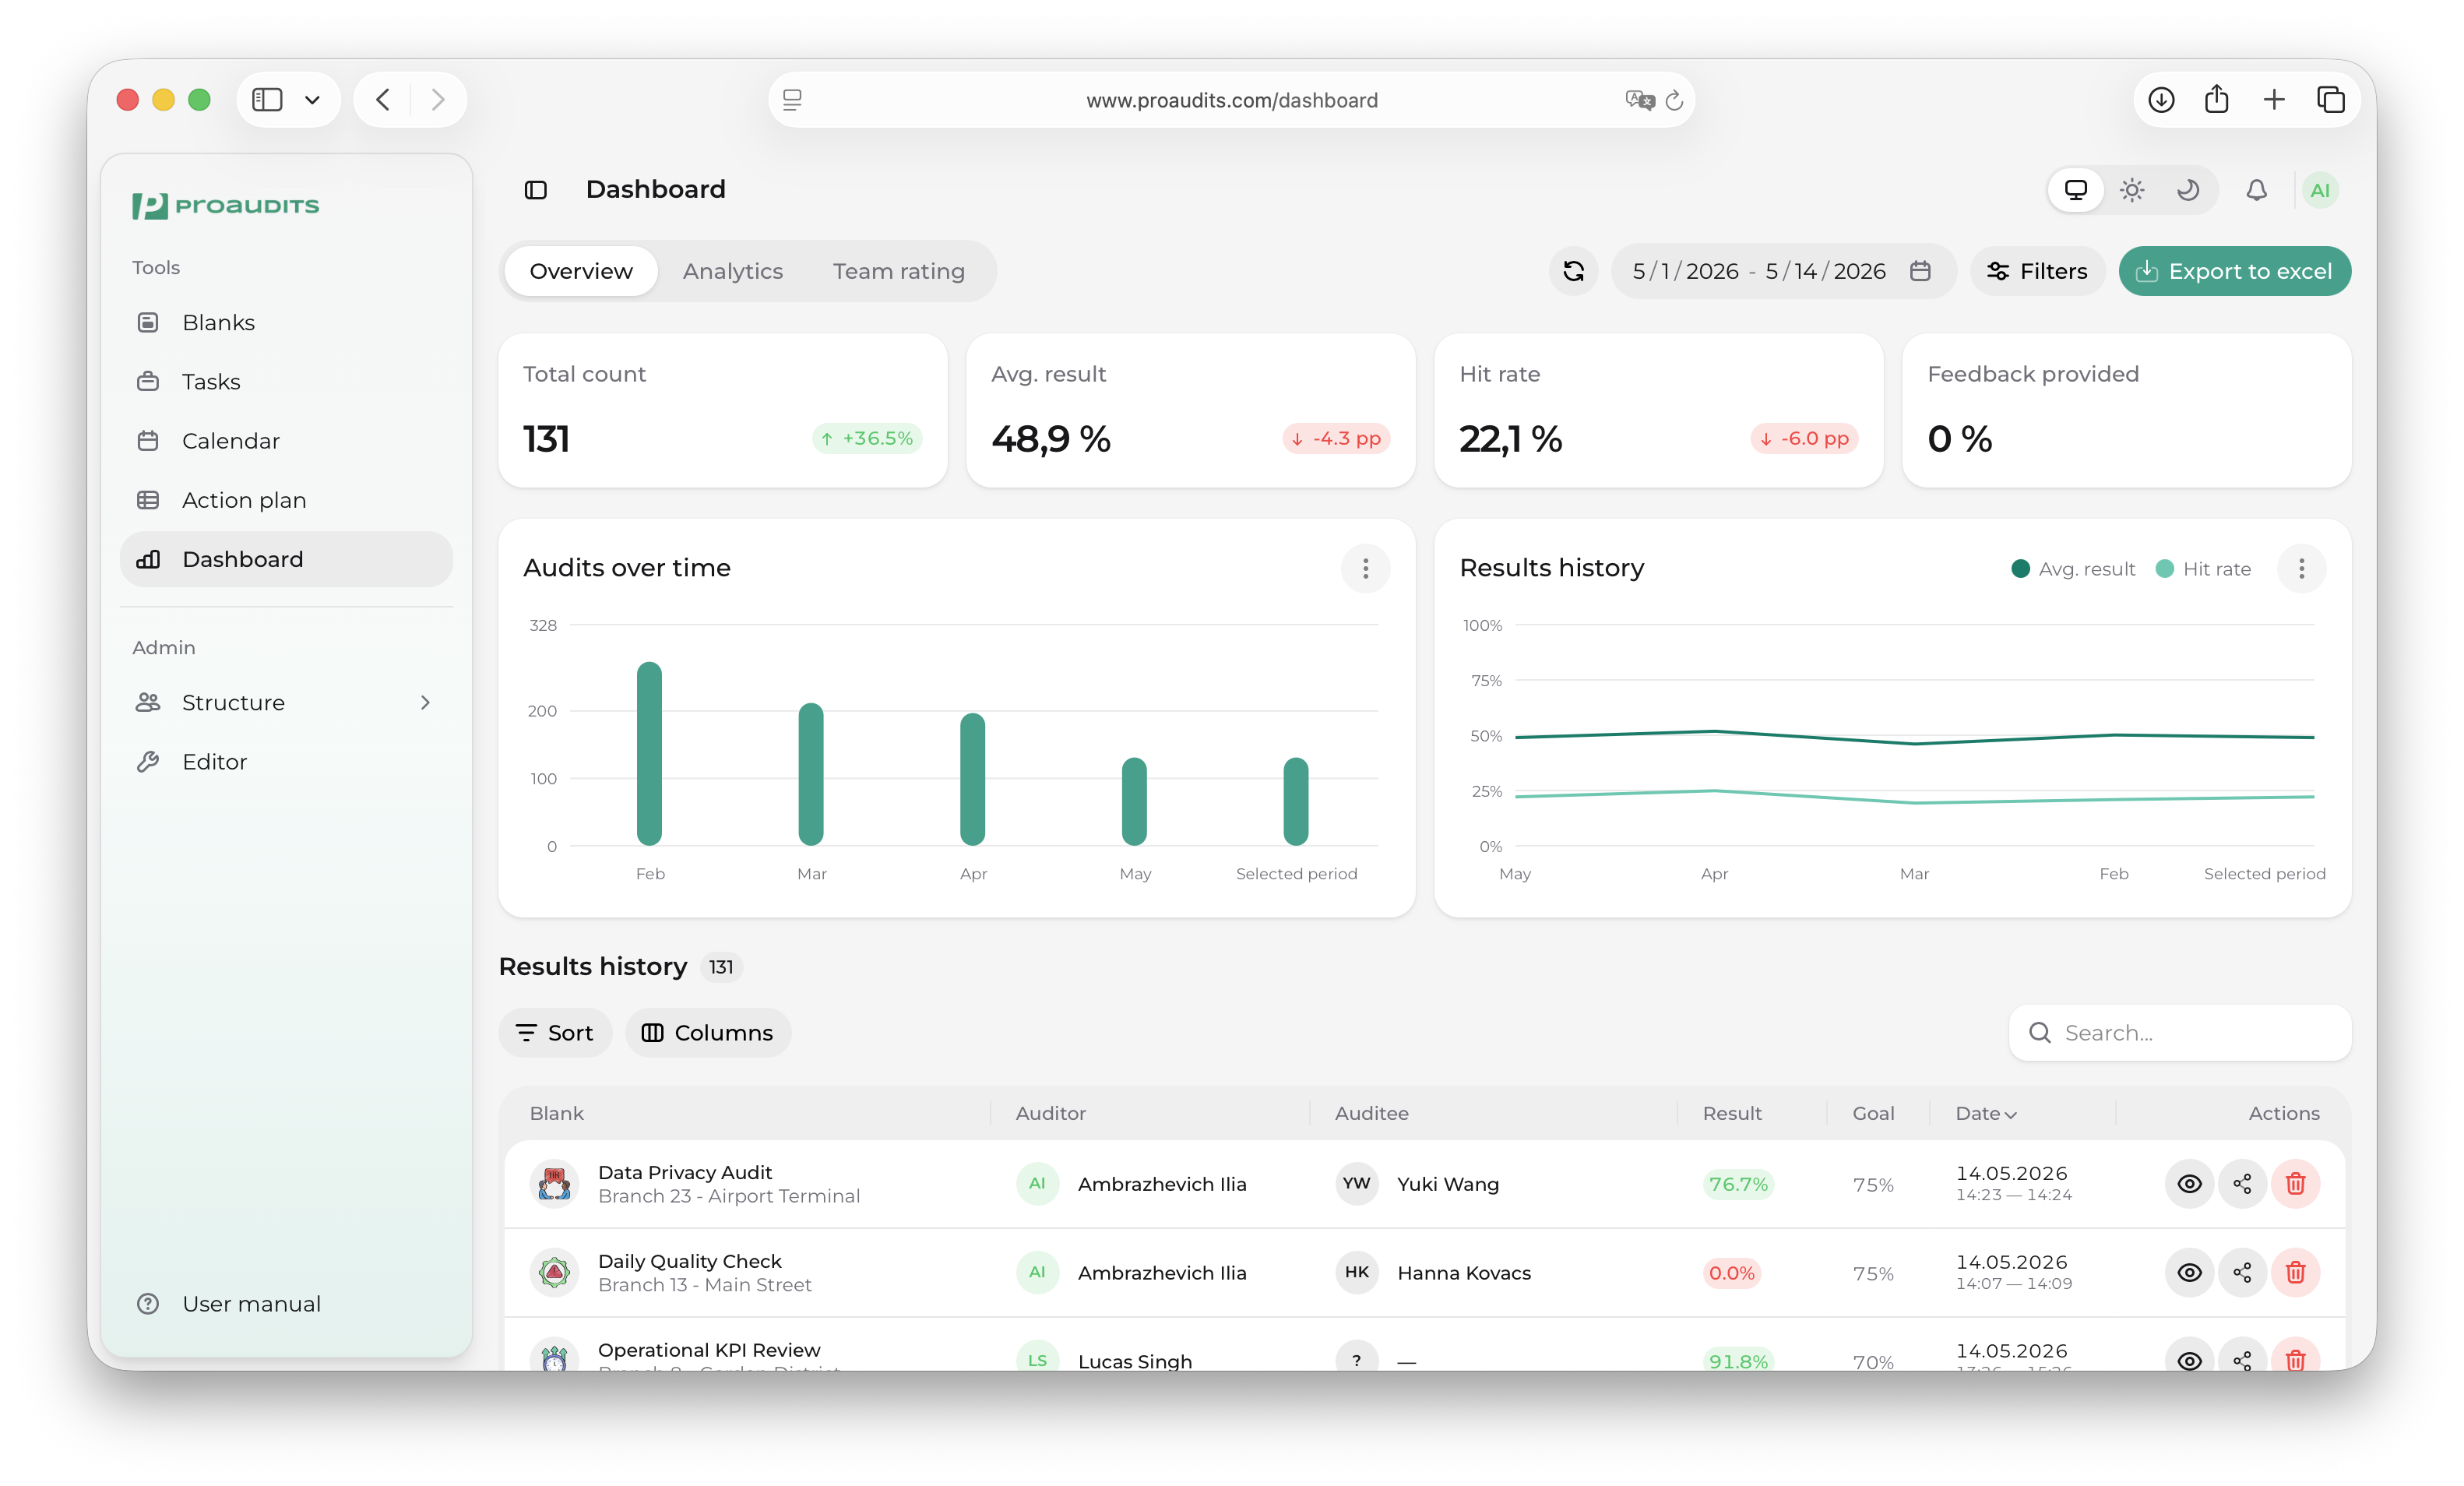2464x1486 pixels.
Task: Open the Data Privacy Audit link
Action: 685,1173
